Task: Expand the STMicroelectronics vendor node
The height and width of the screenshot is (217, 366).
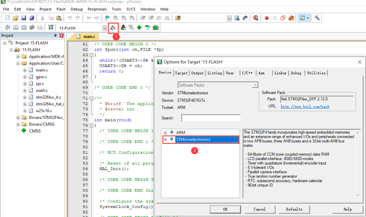Action: [165, 140]
